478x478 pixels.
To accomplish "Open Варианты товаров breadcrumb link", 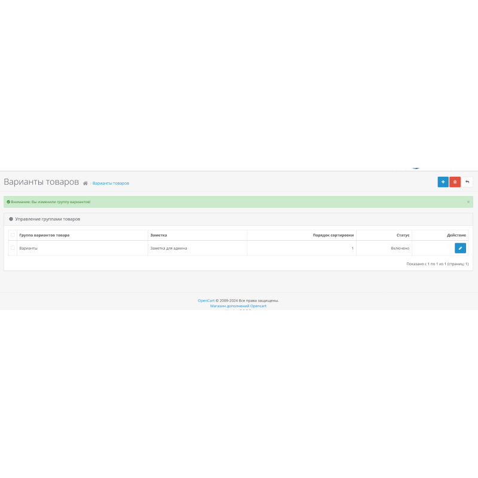I will point(111,183).
